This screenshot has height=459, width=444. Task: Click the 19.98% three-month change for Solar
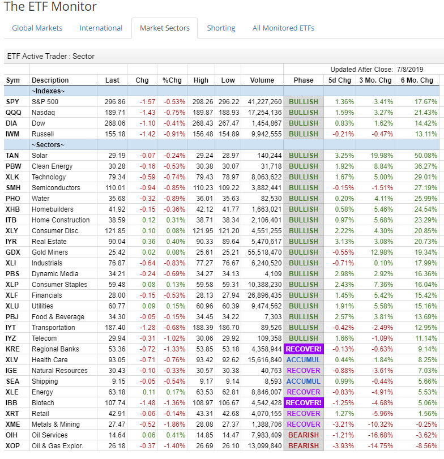tap(382, 156)
